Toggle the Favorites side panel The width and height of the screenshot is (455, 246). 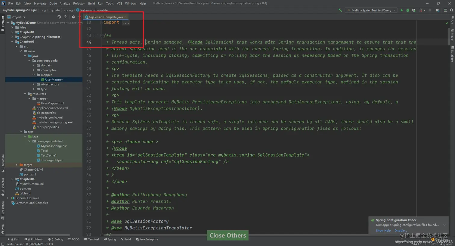pos(3,187)
